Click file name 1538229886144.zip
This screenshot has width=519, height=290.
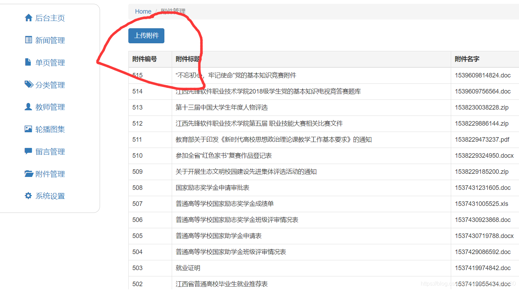pos(482,124)
